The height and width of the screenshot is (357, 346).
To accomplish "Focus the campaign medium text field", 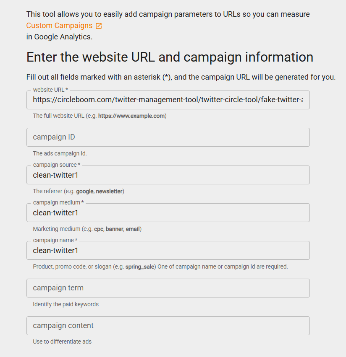I will (168, 212).
